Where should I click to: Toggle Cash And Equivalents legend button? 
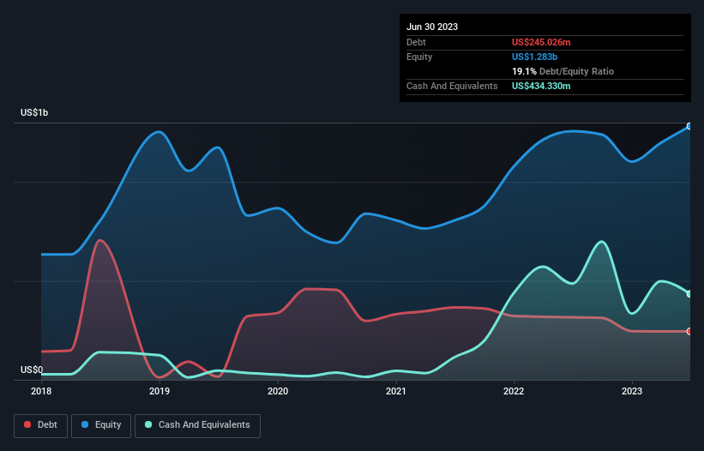click(x=197, y=425)
